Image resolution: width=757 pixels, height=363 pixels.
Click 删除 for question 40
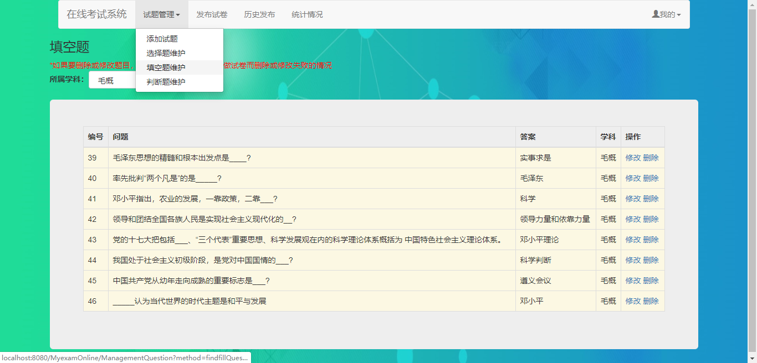pos(651,178)
